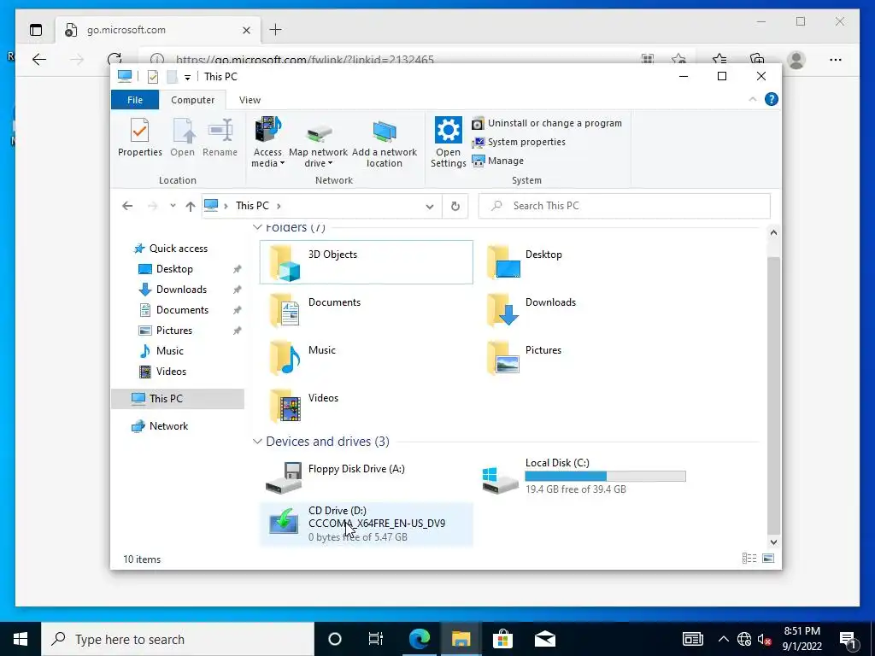Select CD Drive (D:)
The image size is (875, 656).
click(x=366, y=524)
